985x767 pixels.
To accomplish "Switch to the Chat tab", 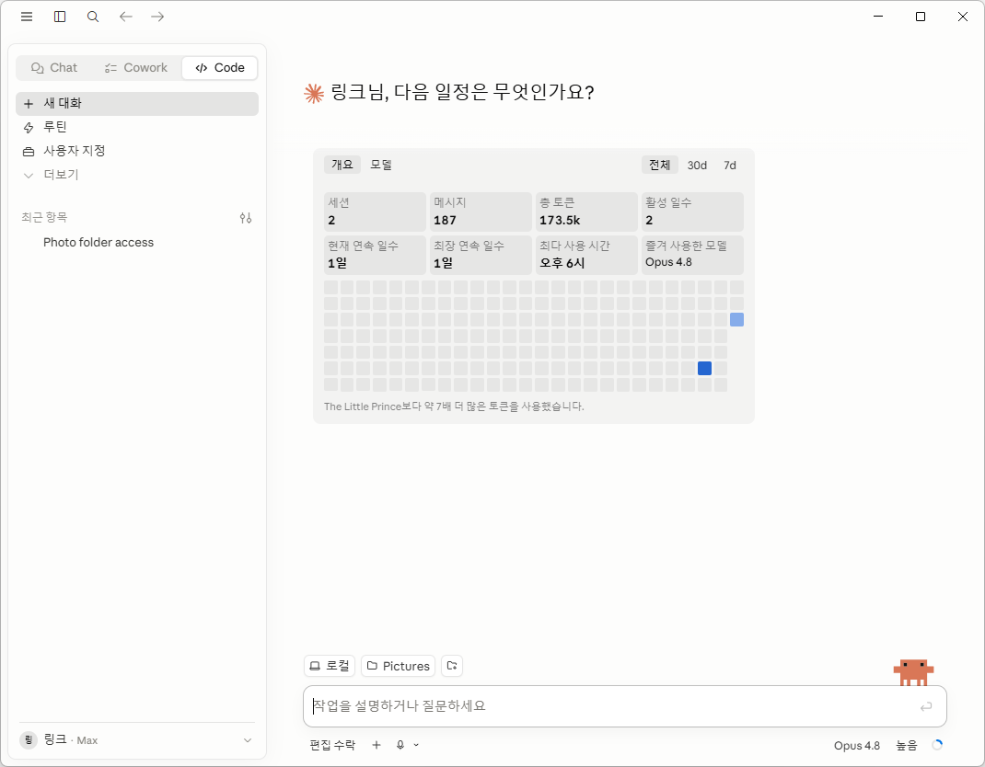I will [54, 68].
